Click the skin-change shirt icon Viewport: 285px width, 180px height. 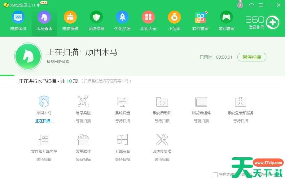coord(251,5)
